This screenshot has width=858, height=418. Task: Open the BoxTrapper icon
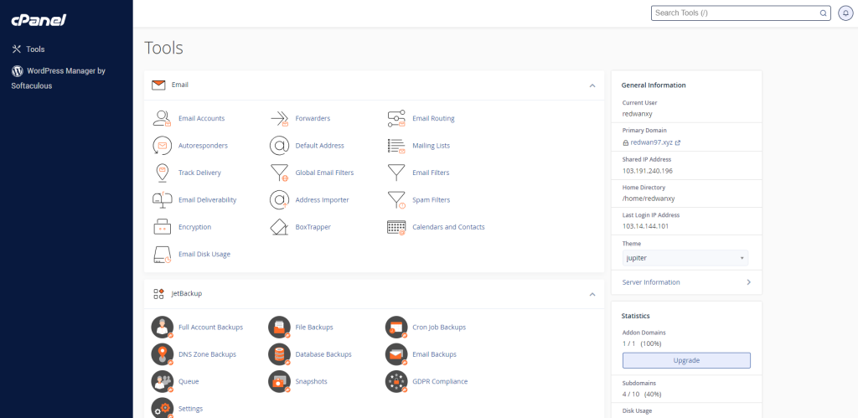coord(279,227)
